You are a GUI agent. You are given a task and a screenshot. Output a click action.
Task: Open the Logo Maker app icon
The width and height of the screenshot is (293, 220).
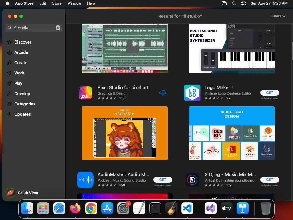point(192,93)
